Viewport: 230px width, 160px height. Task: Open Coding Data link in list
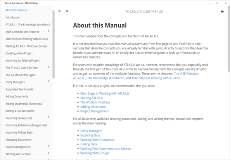(x=88, y=144)
